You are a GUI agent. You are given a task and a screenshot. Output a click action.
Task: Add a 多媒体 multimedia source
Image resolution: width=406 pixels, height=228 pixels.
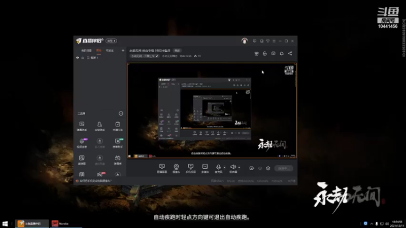[x=205, y=168]
